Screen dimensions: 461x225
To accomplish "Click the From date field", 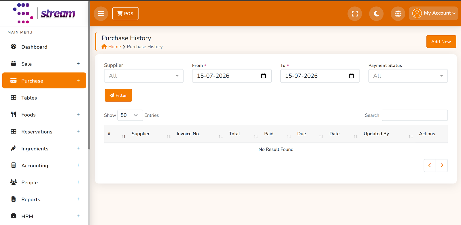I will coord(232,76).
